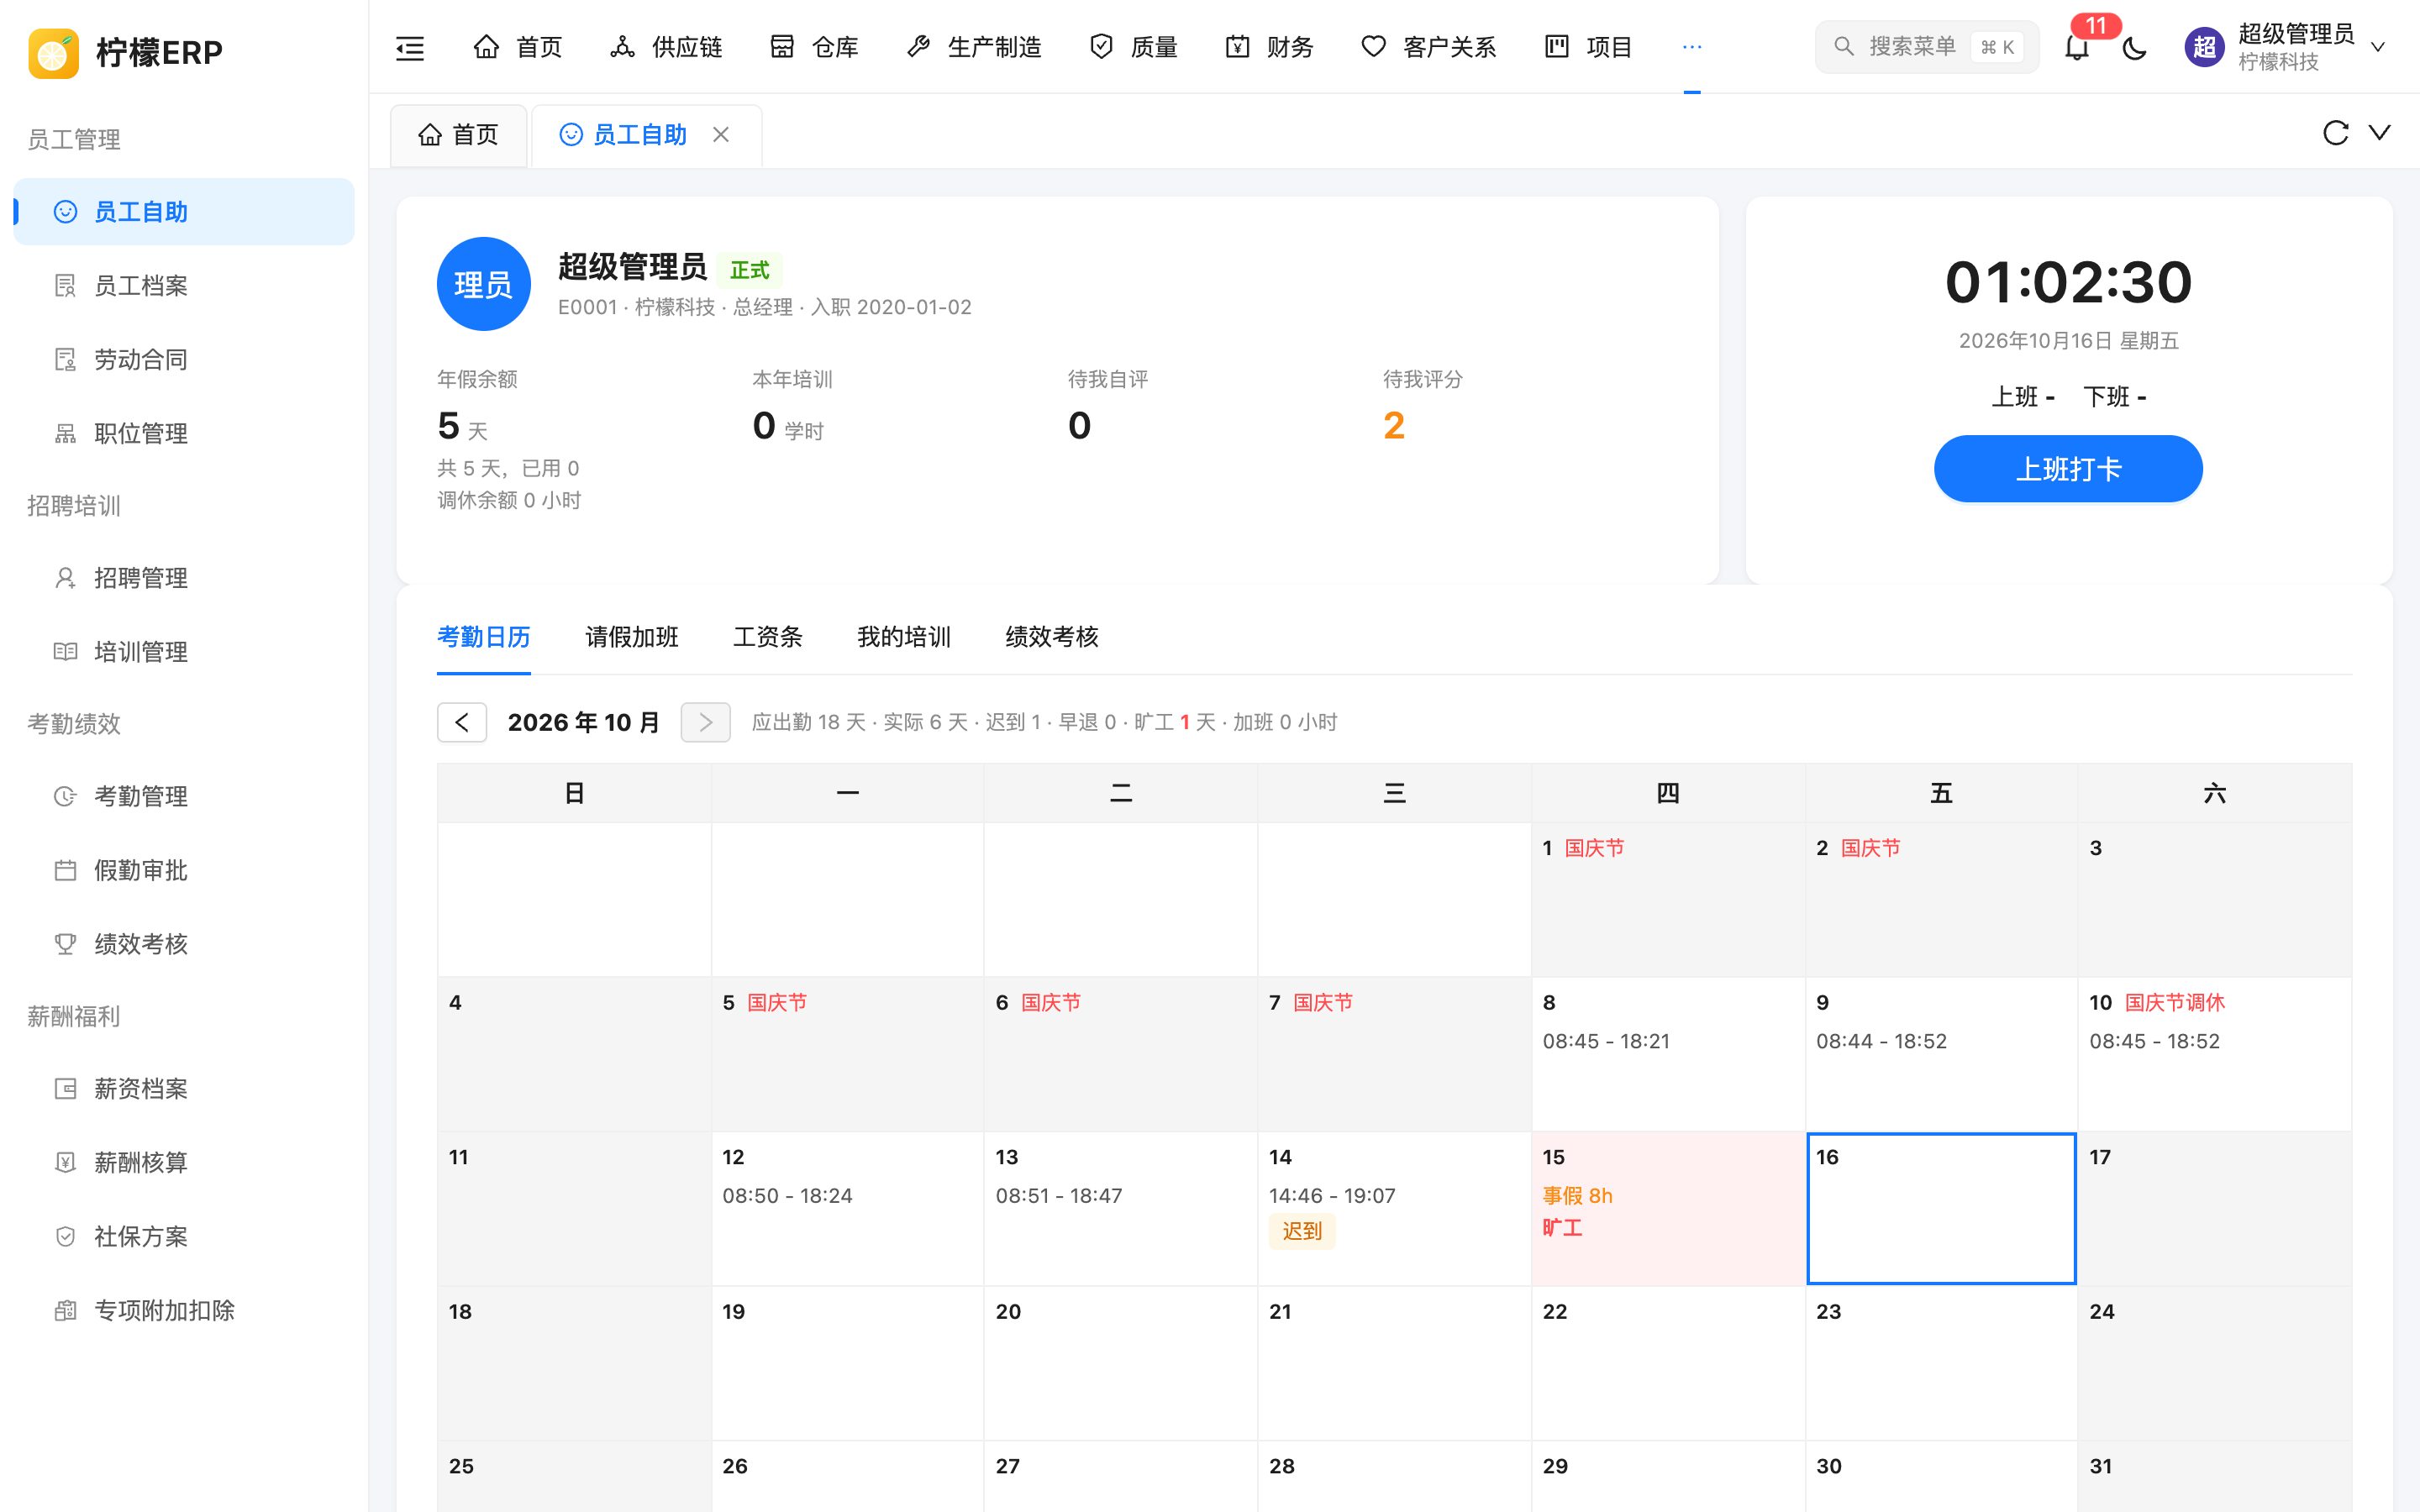
Task: Switch to 绩效考核 content tab
Action: (x=1052, y=637)
